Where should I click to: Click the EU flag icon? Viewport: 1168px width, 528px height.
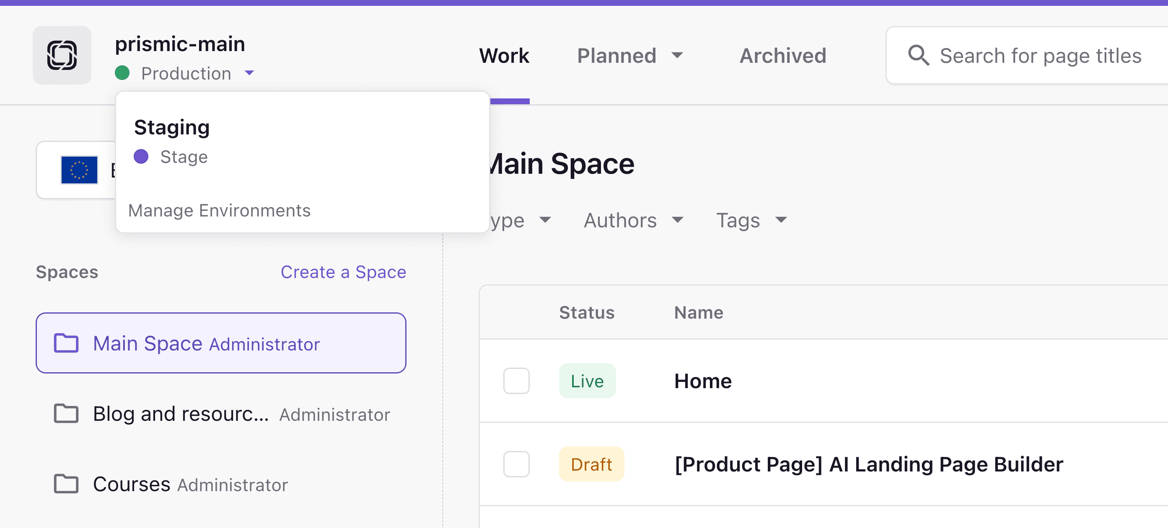[79, 170]
